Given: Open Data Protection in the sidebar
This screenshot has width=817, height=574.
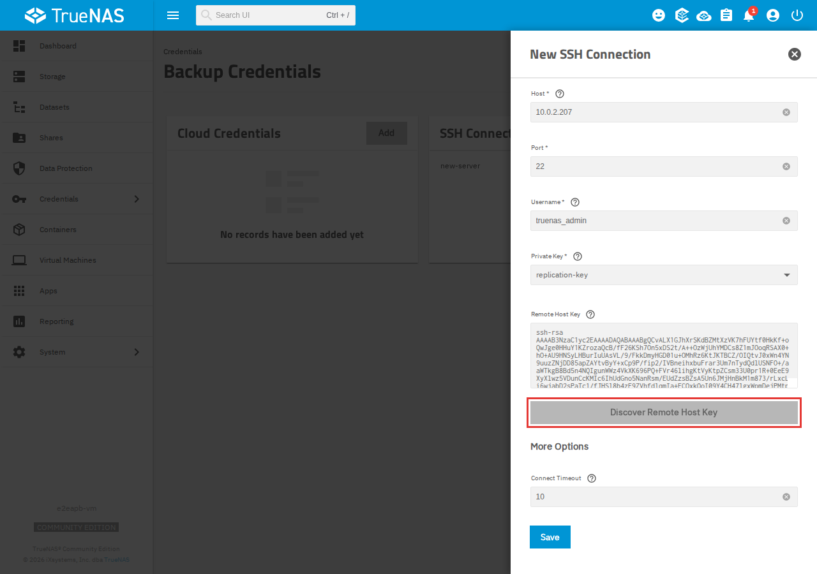Looking at the screenshot, I should coord(77,168).
